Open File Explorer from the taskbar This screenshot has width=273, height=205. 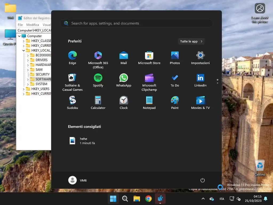pos(137,199)
